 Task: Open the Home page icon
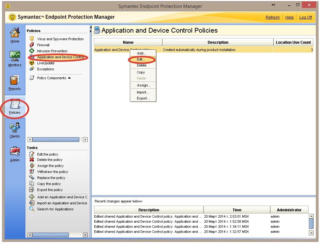tap(15, 33)
